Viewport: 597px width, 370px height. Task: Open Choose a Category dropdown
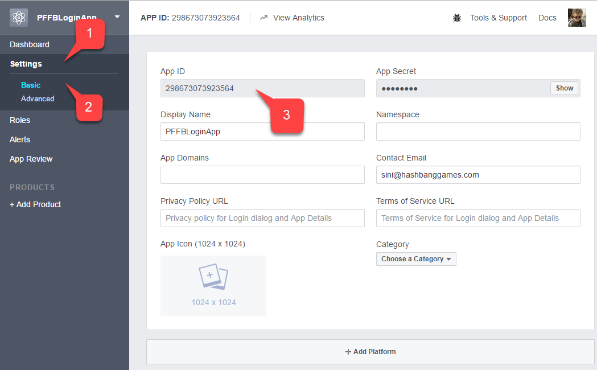tap(416, 259)
